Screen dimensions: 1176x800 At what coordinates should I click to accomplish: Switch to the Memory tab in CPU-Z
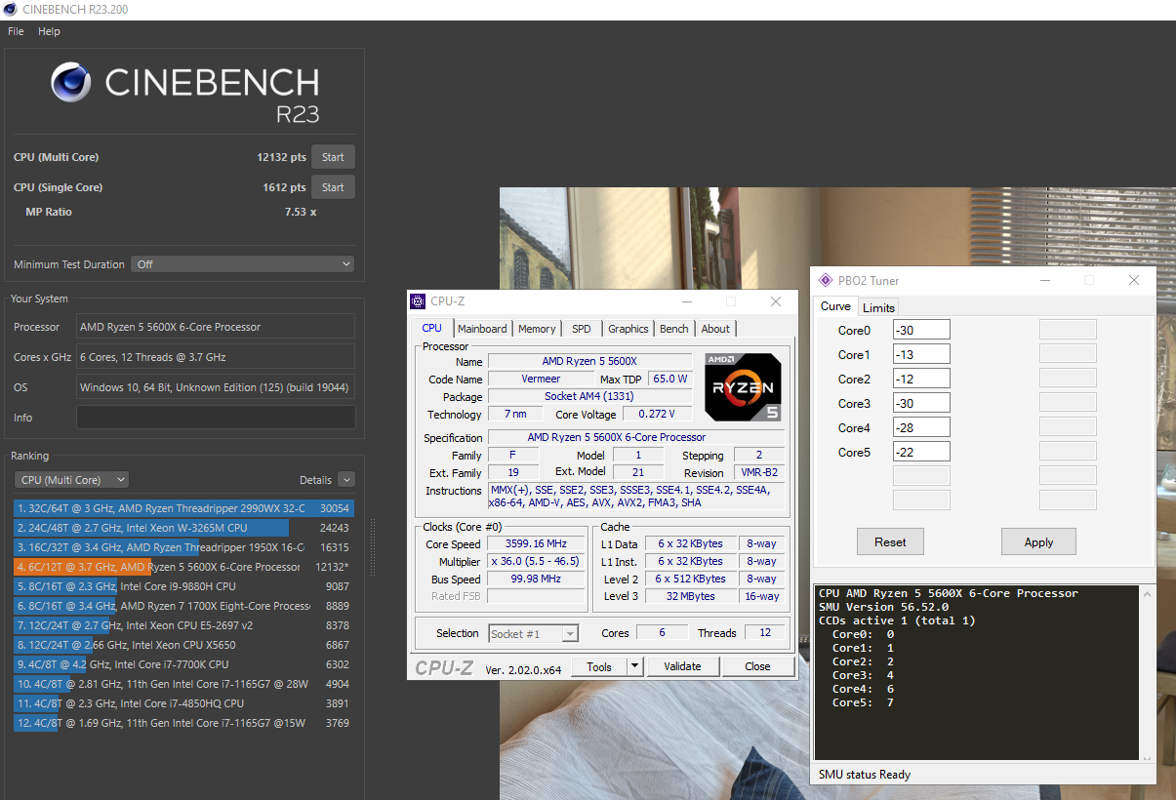[x=537, y=329]
